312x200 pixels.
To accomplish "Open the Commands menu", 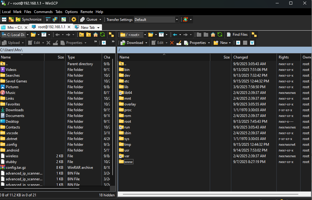I will [43, 12].
